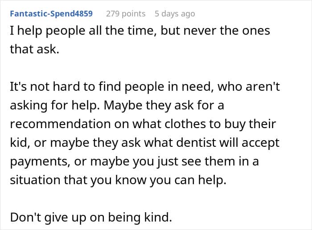This screenshot has width=312, height=230.
Task: Click the '5 days ago' timestamp
Action: (x=175, y=14)
